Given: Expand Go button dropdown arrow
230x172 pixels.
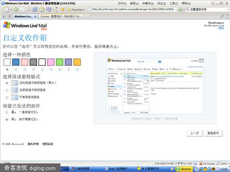Looking at the screenshot, I should coord(184,9).
